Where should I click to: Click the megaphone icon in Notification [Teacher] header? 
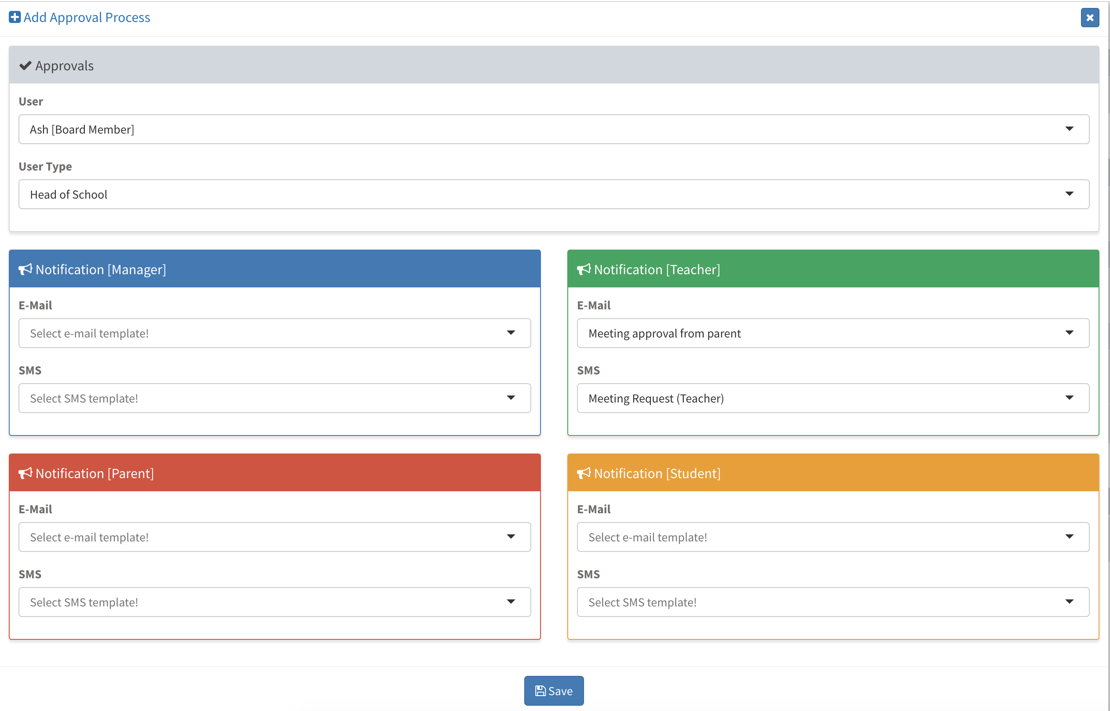(584, 269)
